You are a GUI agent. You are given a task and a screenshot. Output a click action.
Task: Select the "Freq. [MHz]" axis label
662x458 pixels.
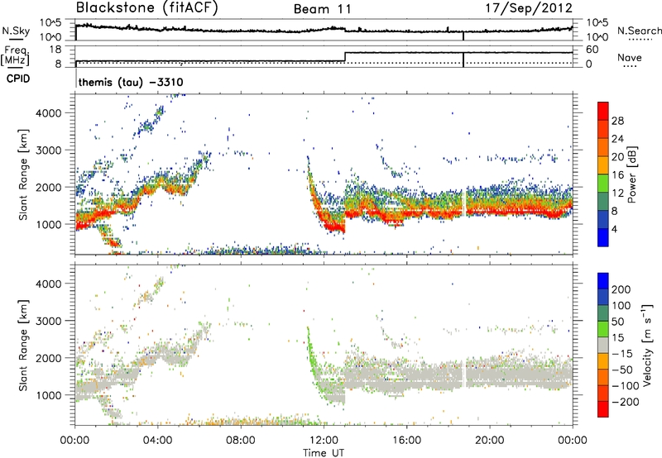click(15, 55)
